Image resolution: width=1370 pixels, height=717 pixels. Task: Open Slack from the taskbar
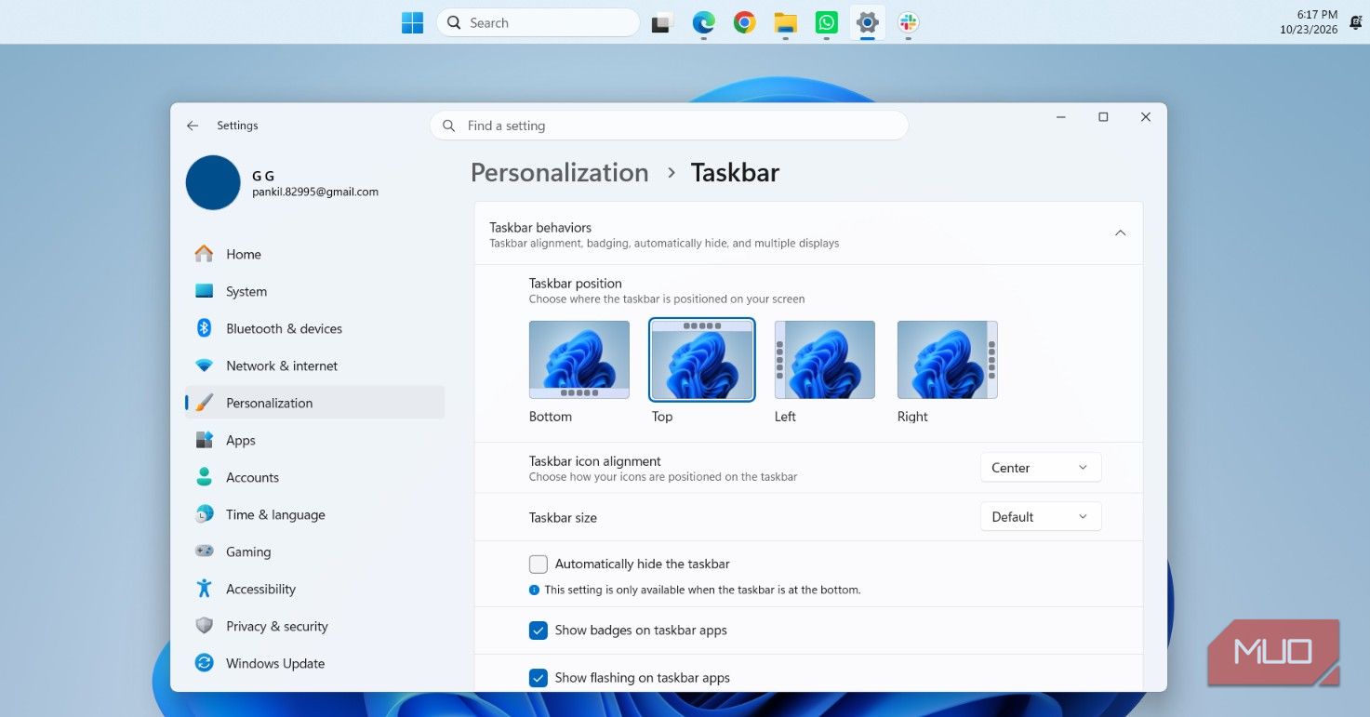(x=909, y=22)
